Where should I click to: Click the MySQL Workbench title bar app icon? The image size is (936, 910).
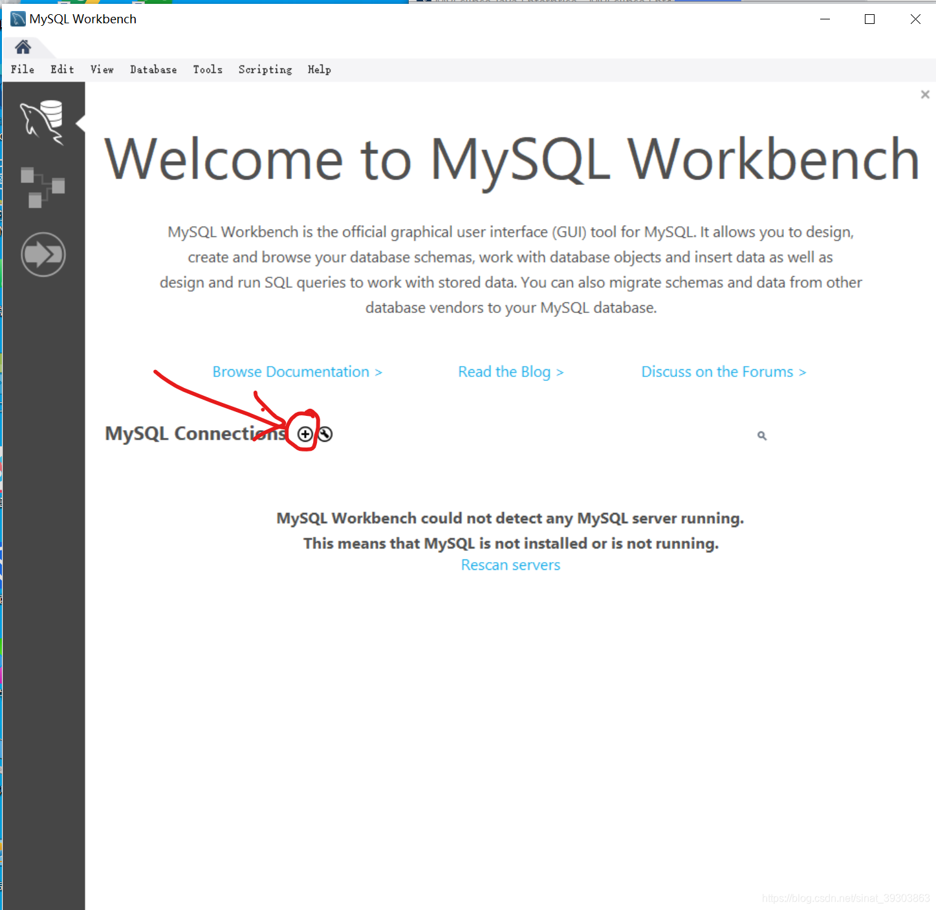point(18,19)
